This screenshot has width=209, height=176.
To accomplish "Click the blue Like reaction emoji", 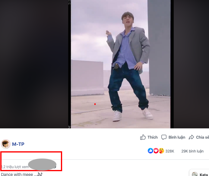I will point(150,151).
